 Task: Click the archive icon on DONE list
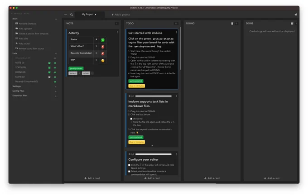[292, 24]
